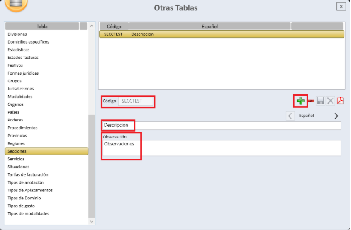Image resolution: width=351 pixels, height=230 pixels.
Task: Click the Español column header
Action: click(x=210, y=27)
